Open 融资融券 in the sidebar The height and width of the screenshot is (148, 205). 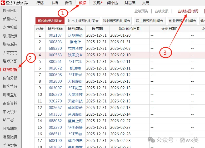(x=10, y=36)
